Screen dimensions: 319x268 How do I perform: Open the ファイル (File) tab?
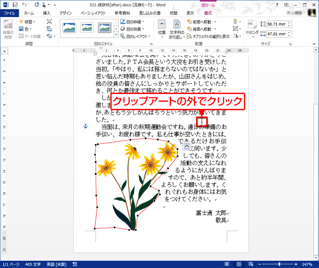(x=9, y=13)
